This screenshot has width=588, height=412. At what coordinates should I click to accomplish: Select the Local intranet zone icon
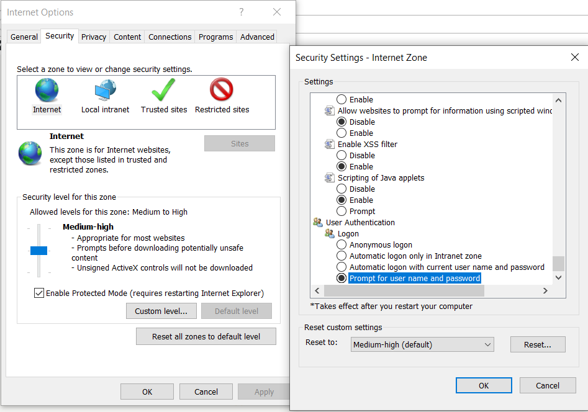pos(105,91)
